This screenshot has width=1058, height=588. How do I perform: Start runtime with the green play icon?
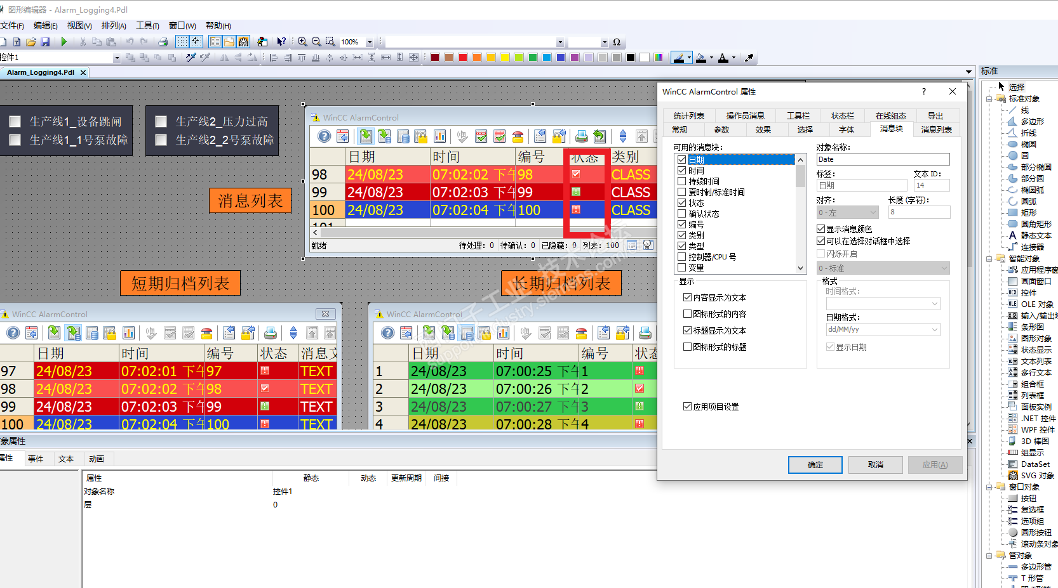[x=64, y=42]
